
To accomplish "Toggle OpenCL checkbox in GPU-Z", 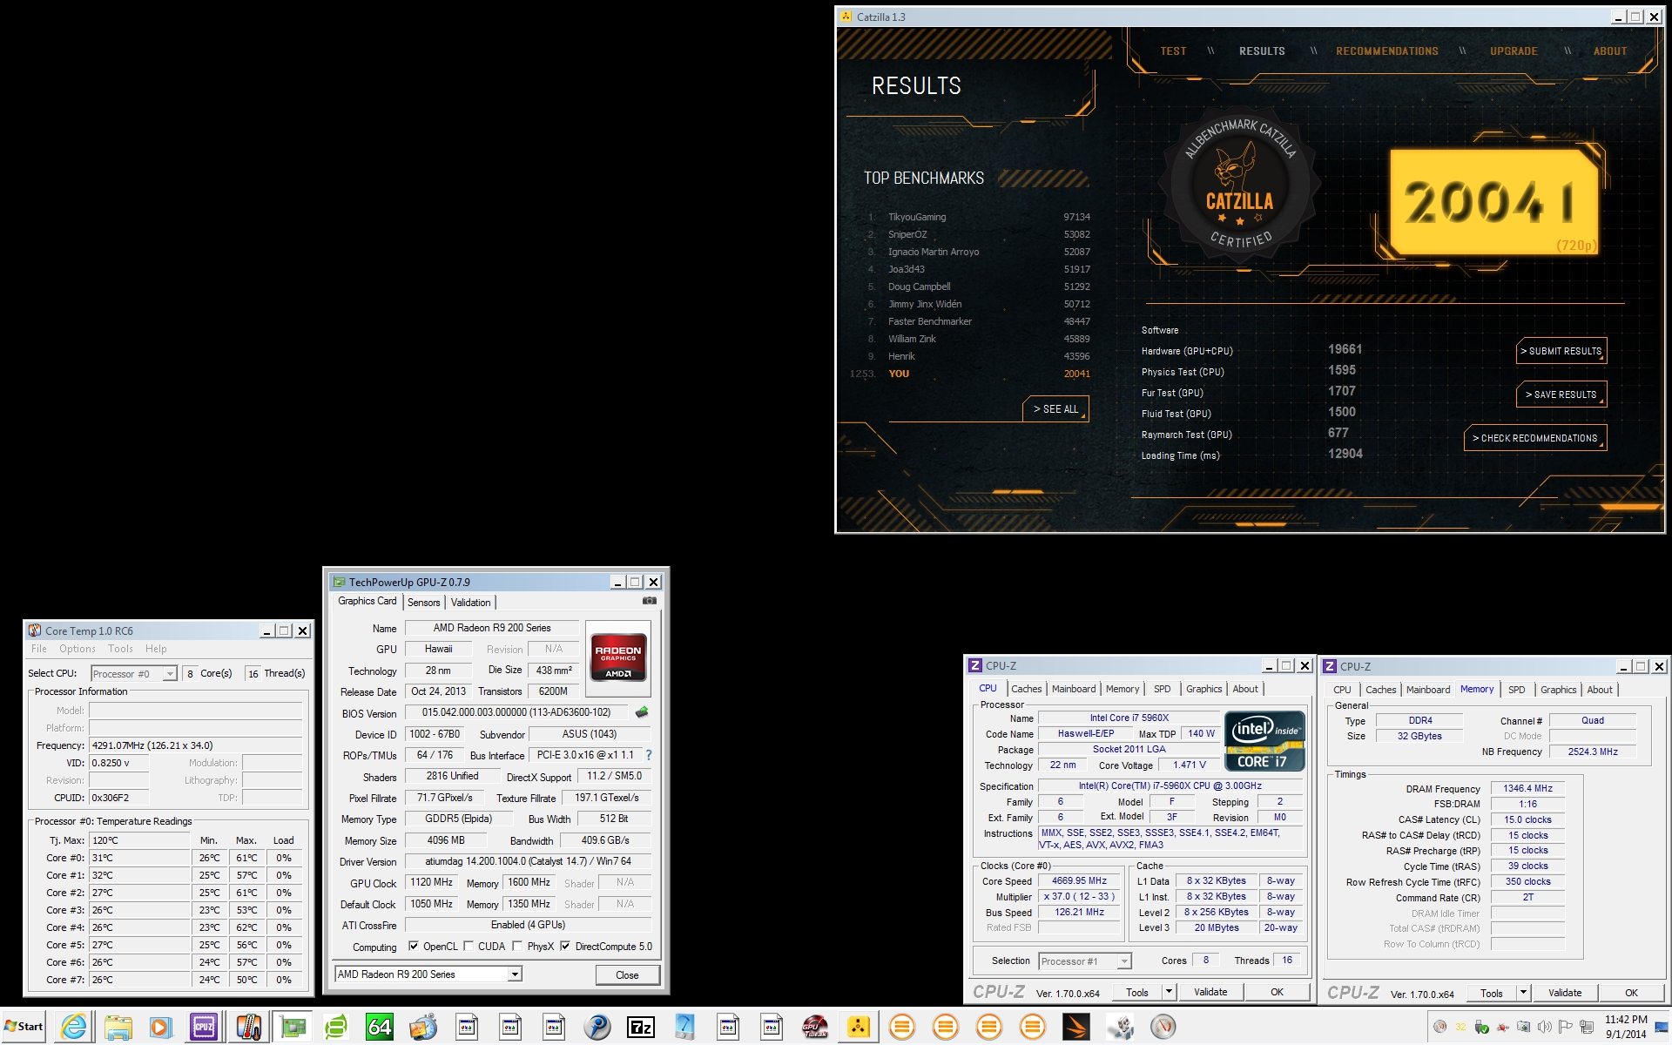I will coord(414,946).
